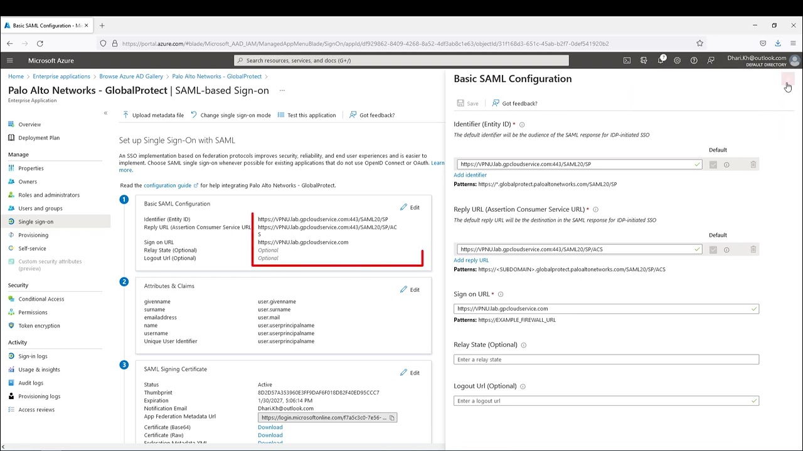Go to Enterprise applications breadcrumb
This screenshot has height=451, width=803.
point(61,76)
